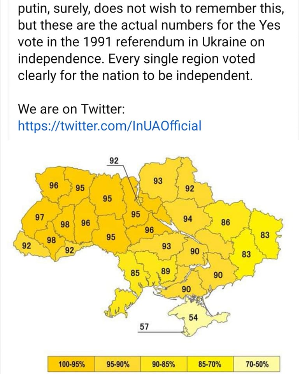This screenshot has height=374, width=307.
Task: Click the Crimea region labeled 54
Action: (x=193, y=318)
